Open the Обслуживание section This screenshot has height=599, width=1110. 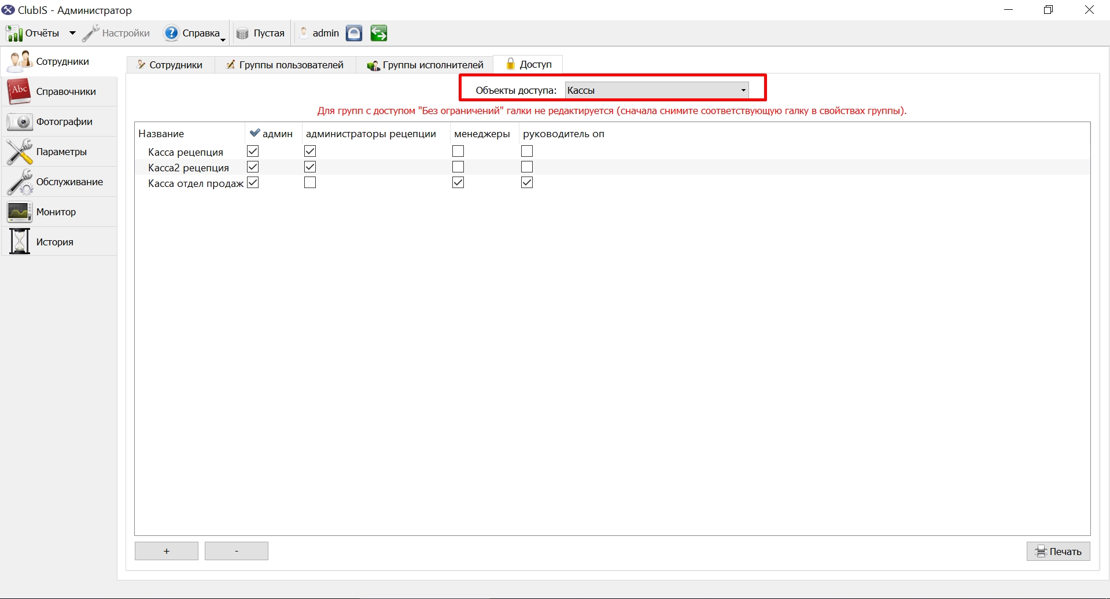pos(59,182)
